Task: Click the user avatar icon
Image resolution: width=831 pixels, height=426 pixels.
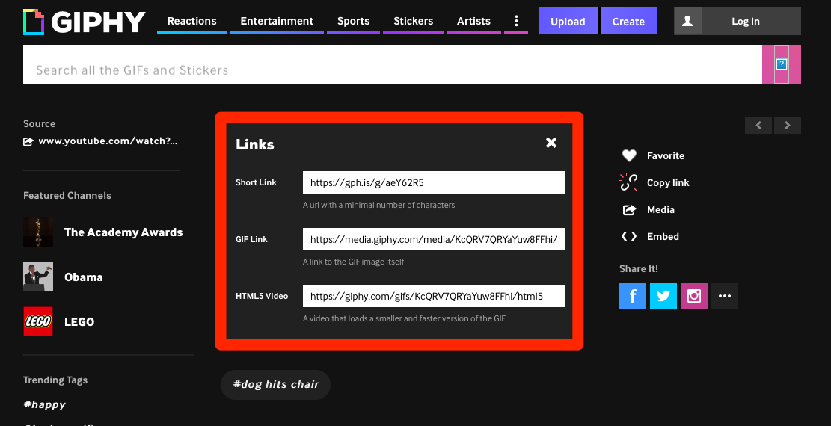Action: (x=687, y=21)
